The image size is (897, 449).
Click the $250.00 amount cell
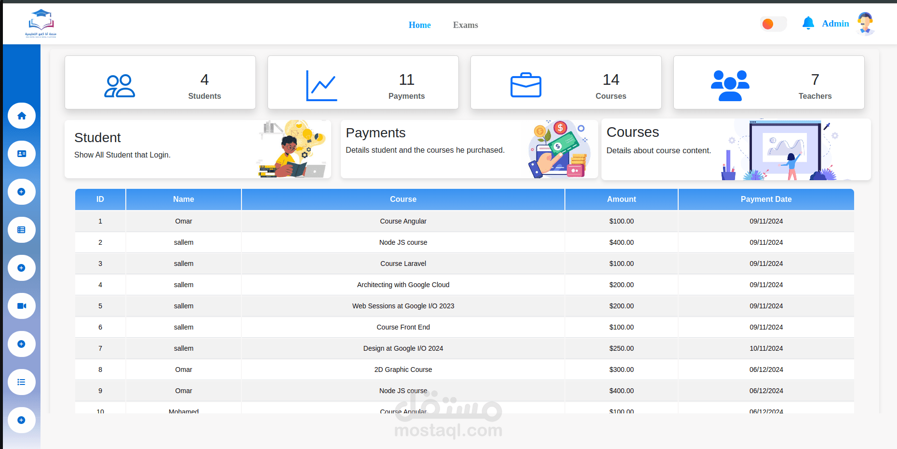coord(621,348)
